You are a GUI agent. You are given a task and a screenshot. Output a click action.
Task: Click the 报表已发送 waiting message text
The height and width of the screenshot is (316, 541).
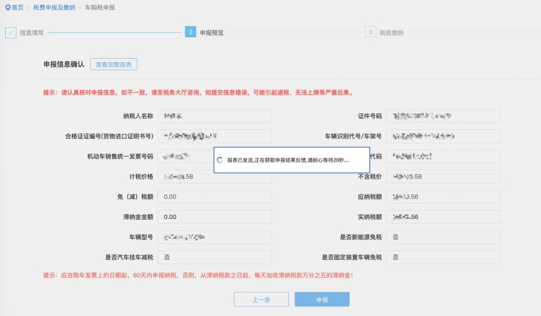point(288,160)
